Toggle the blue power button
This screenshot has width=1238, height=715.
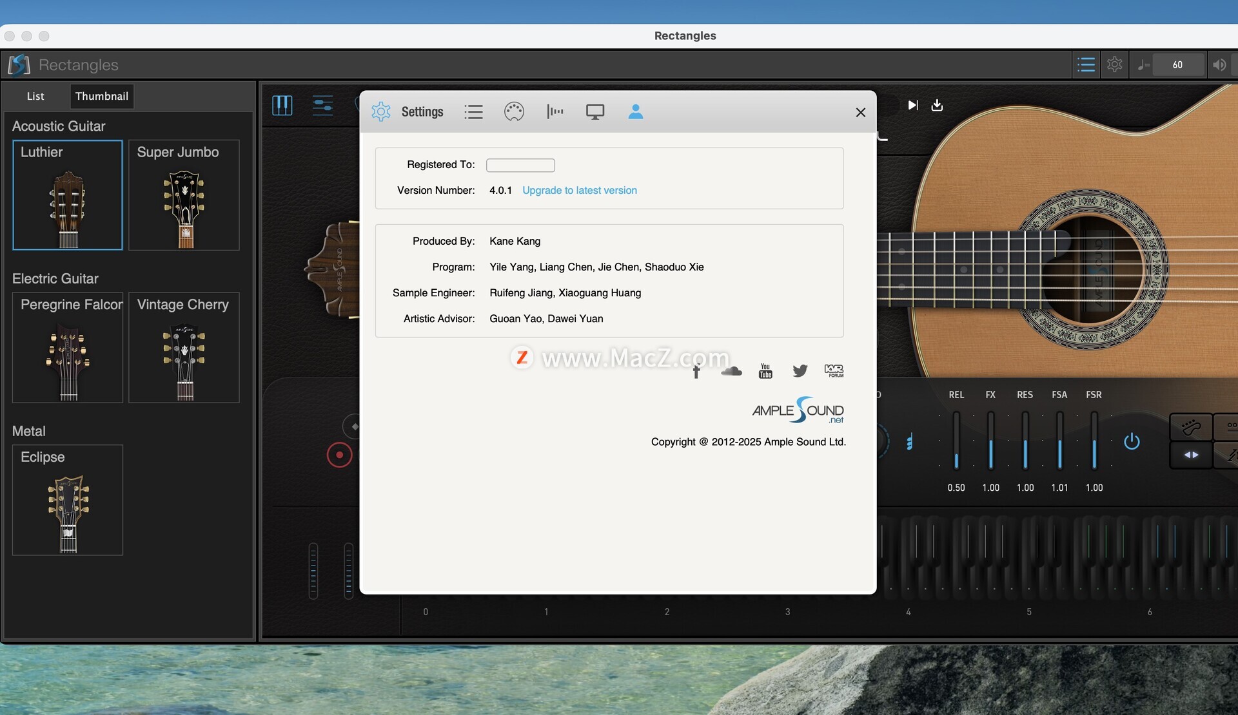tap(1132, 441)
